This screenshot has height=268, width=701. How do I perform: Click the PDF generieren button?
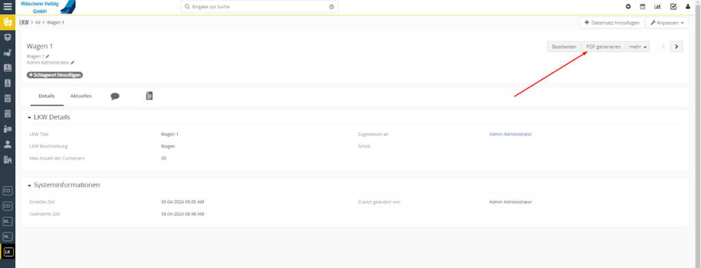(x=604, y=47)
